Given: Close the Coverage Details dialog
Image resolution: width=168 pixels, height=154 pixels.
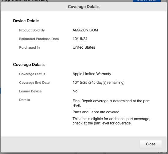Looking at the screenshot, I should 151,144.
